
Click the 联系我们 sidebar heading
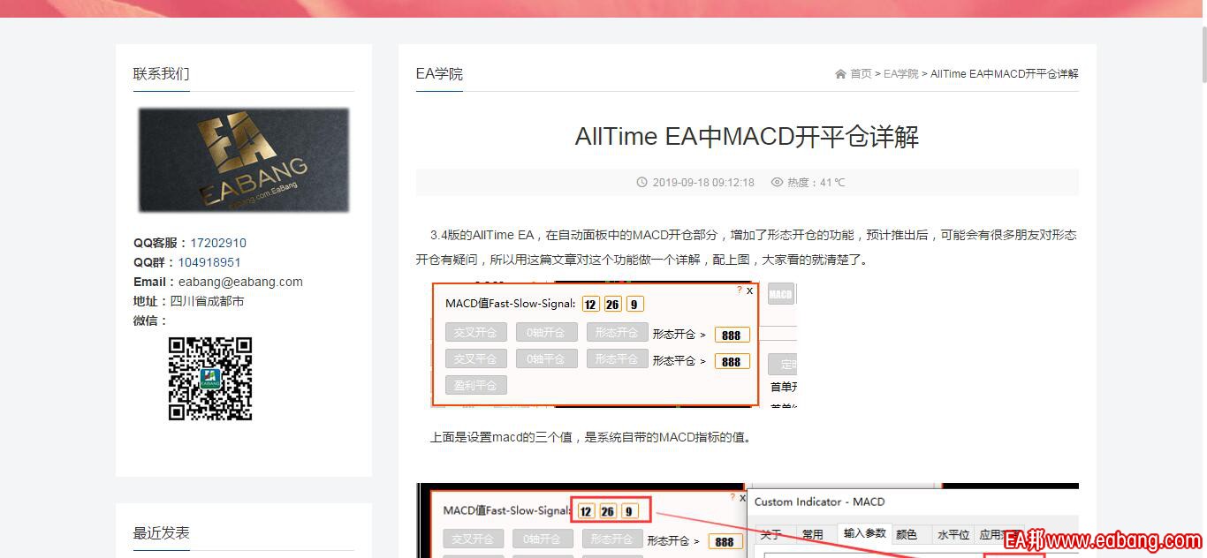click(x=161, y=74)
